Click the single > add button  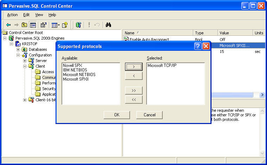[133, 67]
